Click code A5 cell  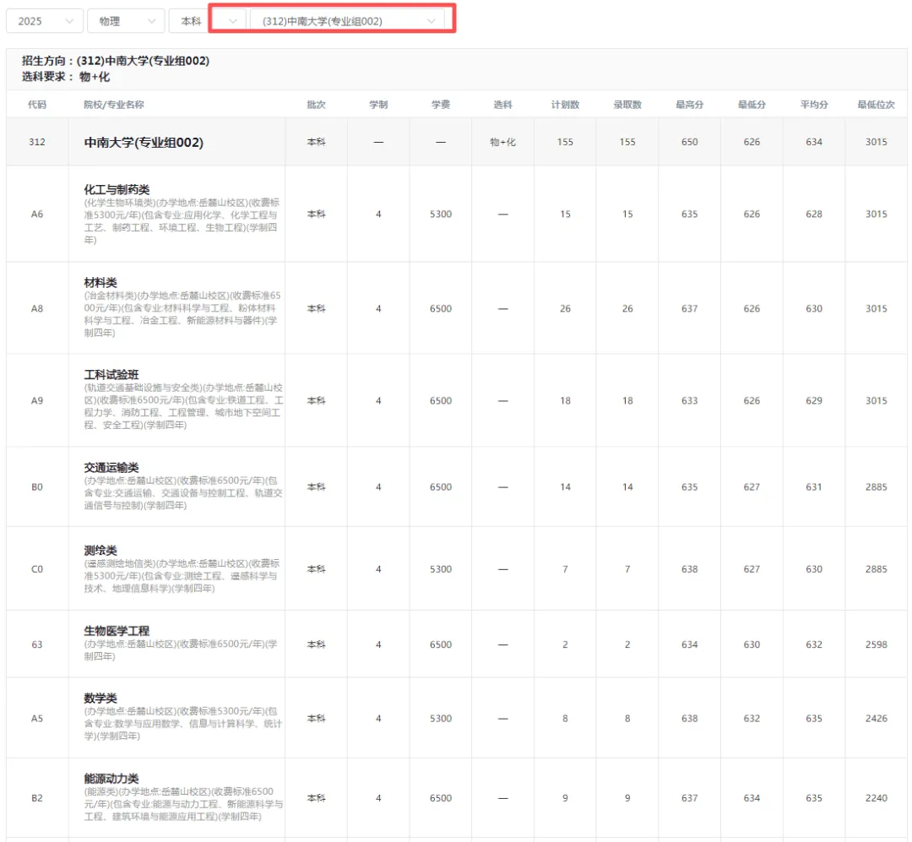(36, 719)
